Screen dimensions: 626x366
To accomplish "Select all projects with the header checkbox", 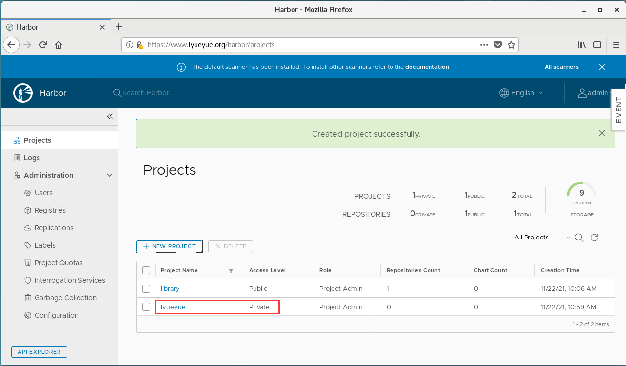I will click(x=146, y=270).
